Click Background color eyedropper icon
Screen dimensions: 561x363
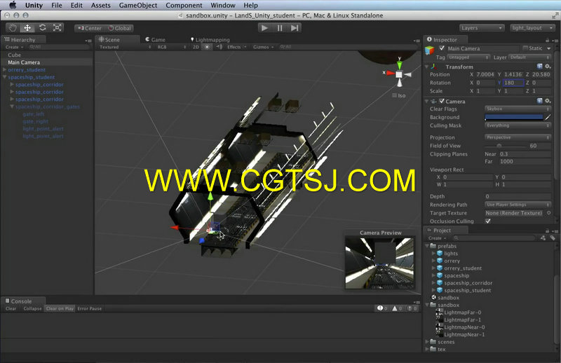(x=548, y=117)
